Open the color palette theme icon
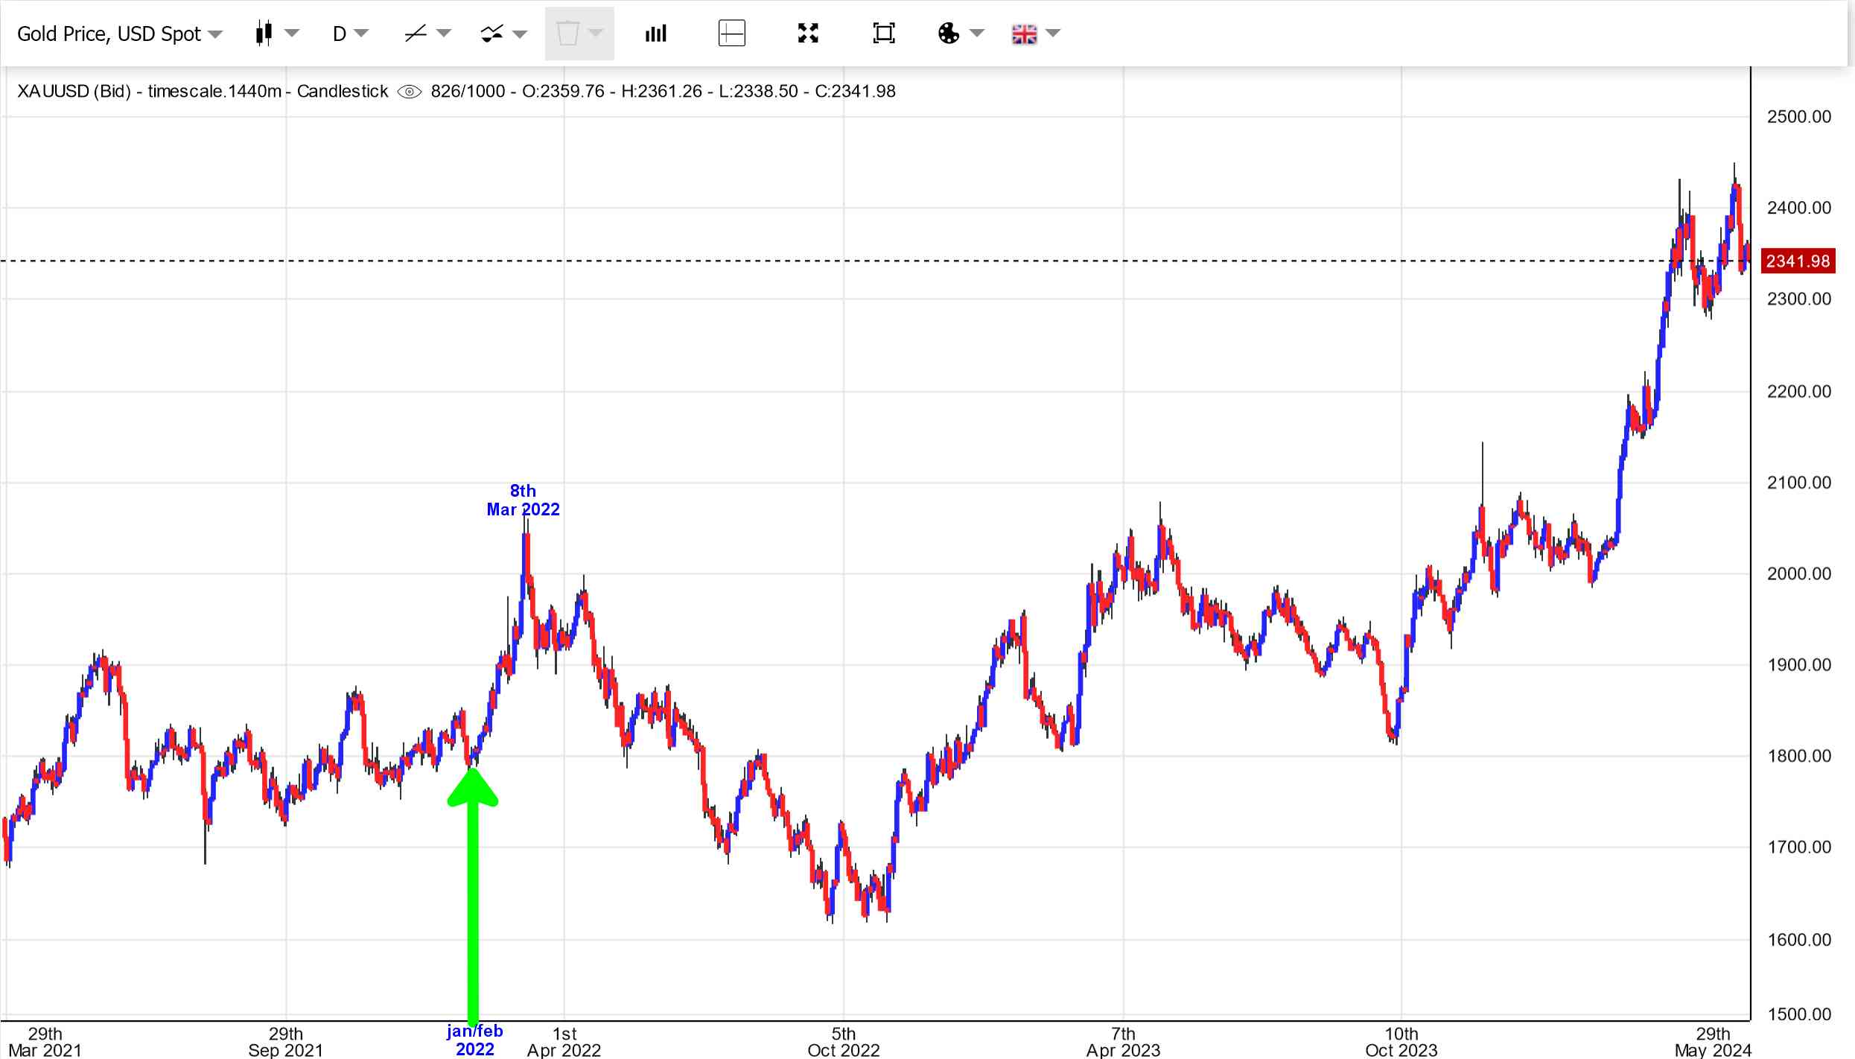Screen dimensions: 1855x1059 click(x=949, y=34)
